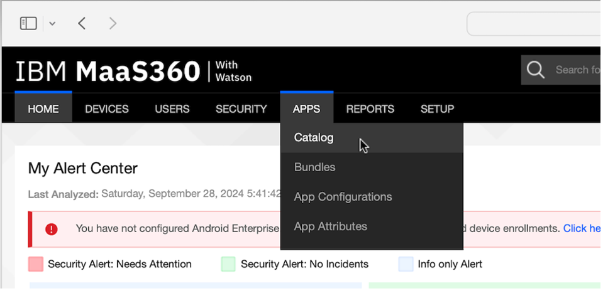Click the 'Last Analyzed:' label
603x291 pixels.
(x=64, y=194)
